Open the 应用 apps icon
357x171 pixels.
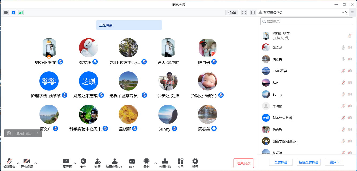pos(181,163)
